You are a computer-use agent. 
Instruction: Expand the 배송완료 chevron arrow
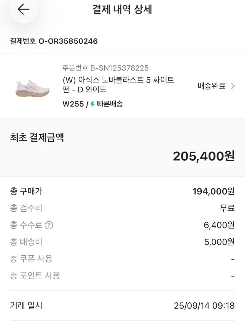[x=233, y=86]
